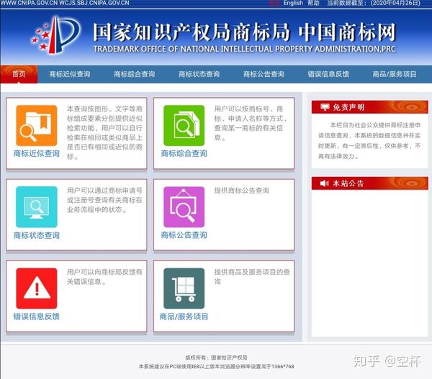Click the 本站公告 panel header

(370, 183)
